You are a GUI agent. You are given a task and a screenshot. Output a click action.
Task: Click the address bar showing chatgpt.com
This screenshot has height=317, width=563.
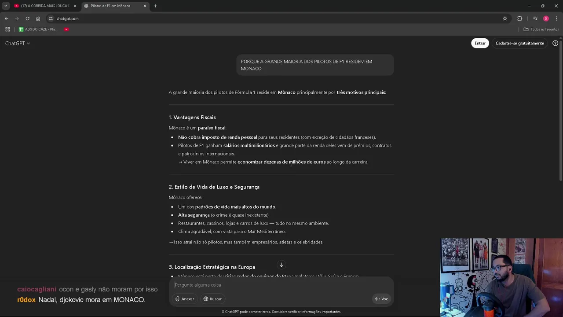(277, 18)
